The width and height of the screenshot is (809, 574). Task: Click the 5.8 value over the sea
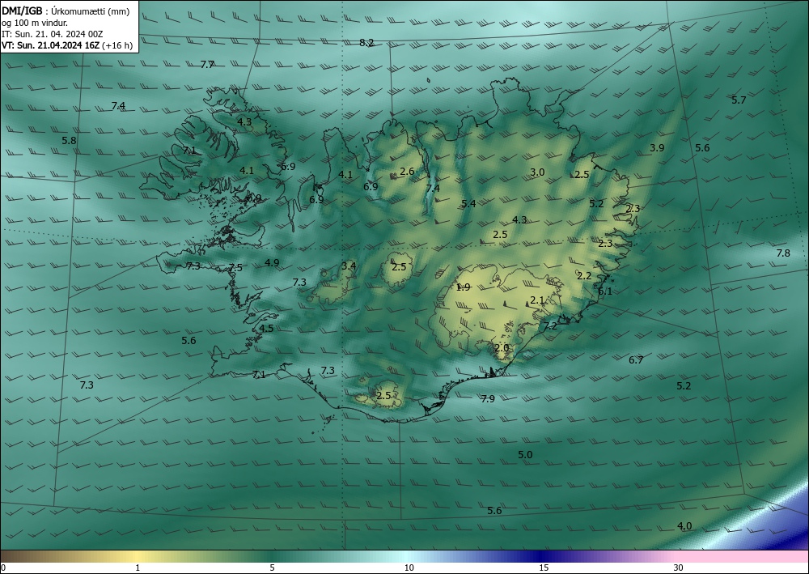69,140
